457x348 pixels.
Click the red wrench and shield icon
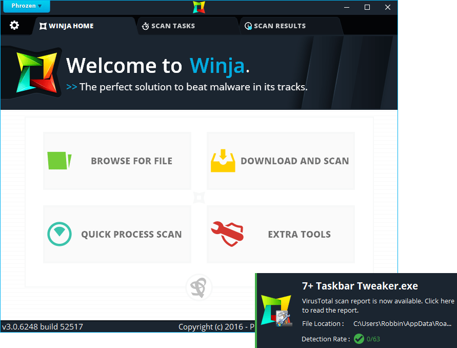(x=227, y=234)
